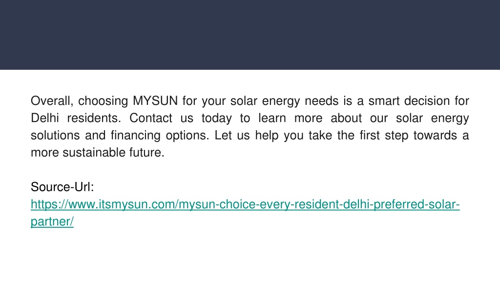
Task: Click the word "Delhi" in the second line
Action: coord(44,118)
